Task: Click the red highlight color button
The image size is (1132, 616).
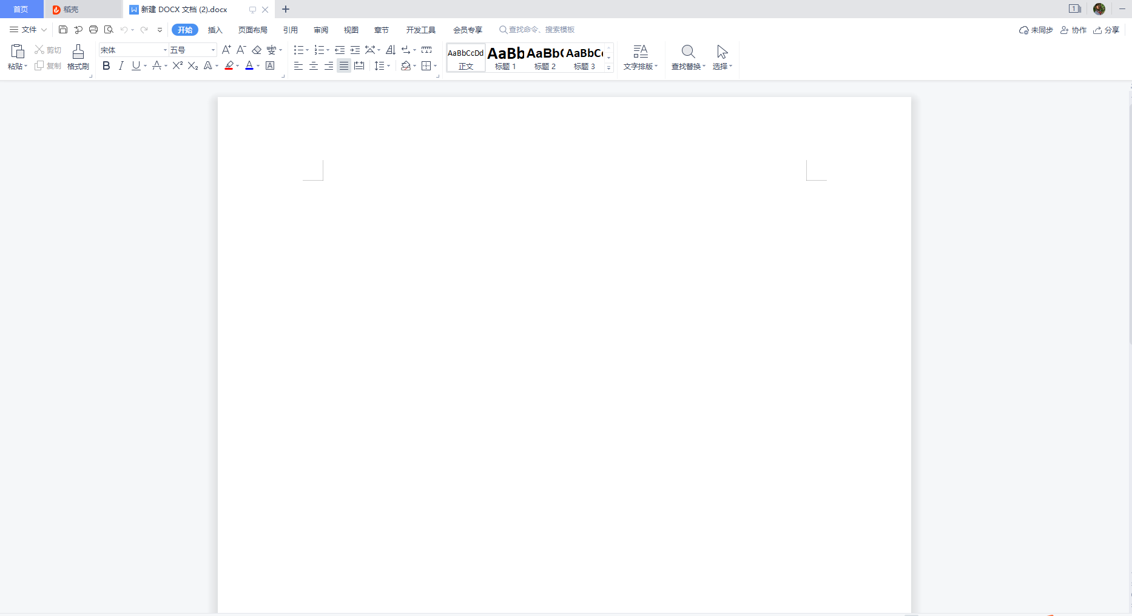Action: (x=229, y=65)
